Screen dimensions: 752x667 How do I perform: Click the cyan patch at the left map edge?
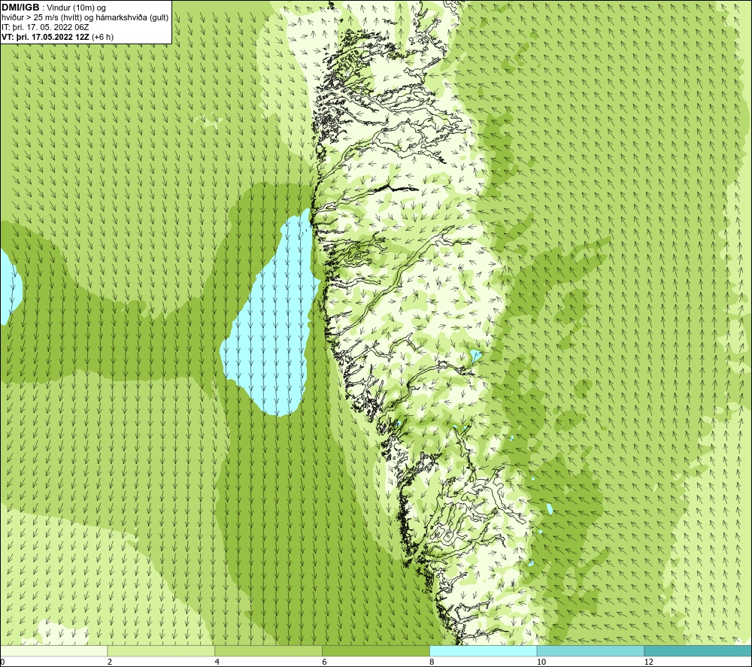[x=10, y=287]
